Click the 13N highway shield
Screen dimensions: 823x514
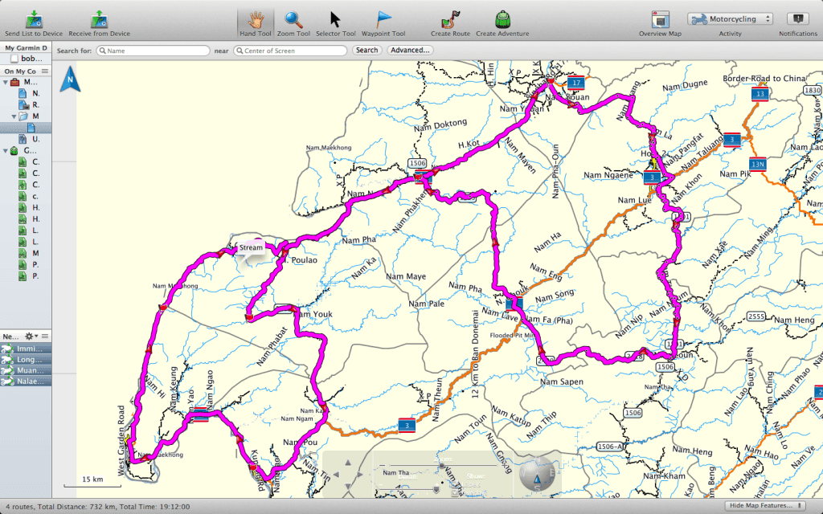tap(757, 164)
